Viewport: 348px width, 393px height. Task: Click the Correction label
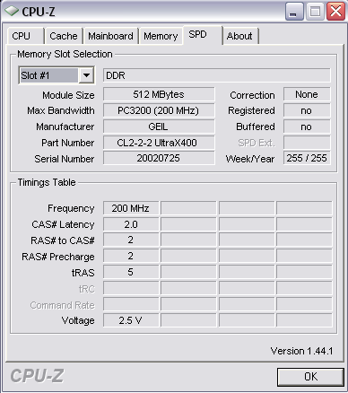tap(252, 95)
